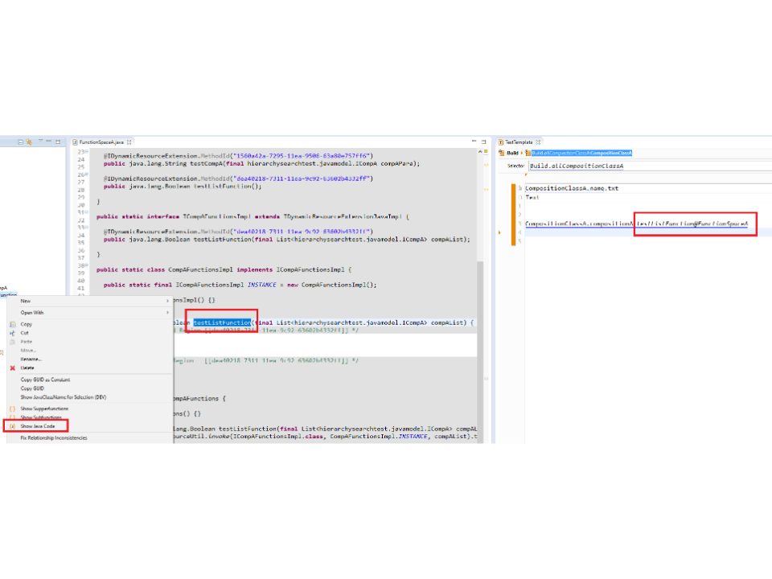Switch to the FunctionSpaceA.java tab
The height and width of the screenshot is (579, 772).
coord(100,142)
